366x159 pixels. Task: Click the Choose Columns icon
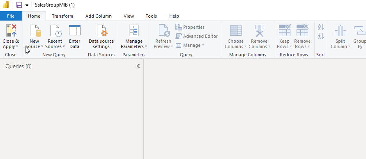point(235,30)
